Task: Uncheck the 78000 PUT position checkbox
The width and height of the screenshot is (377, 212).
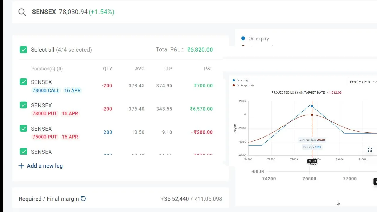Action: tap(23, 105)
